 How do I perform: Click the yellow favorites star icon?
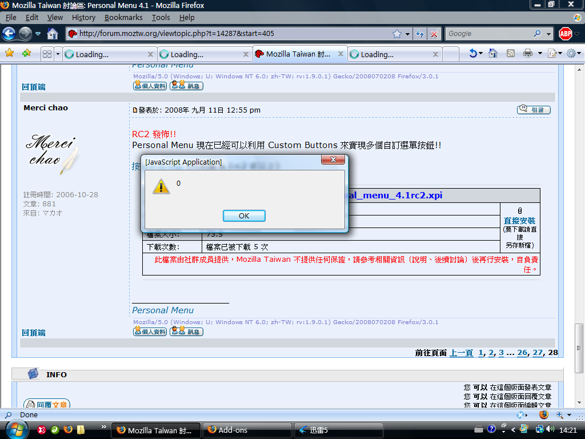click(9, 53)
